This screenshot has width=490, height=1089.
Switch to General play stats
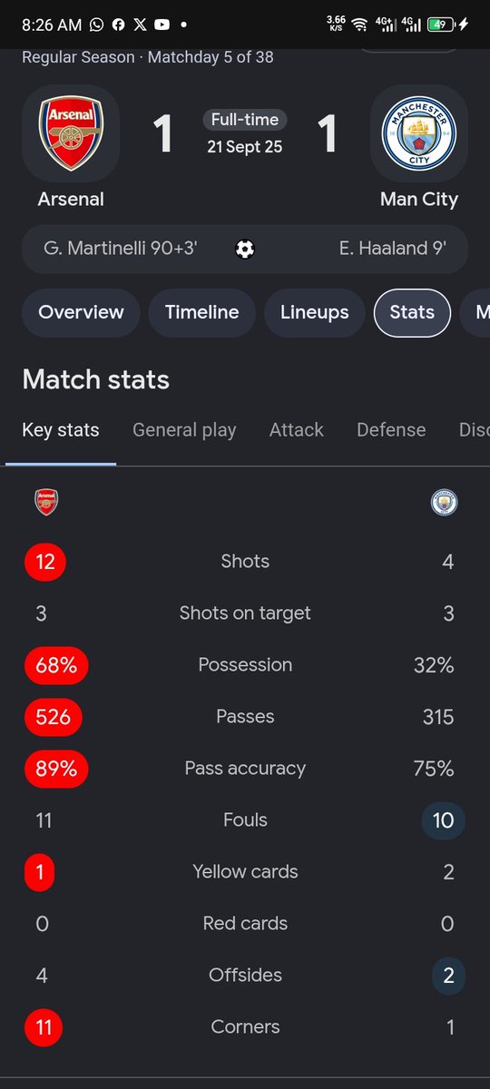tap(184, 430)
